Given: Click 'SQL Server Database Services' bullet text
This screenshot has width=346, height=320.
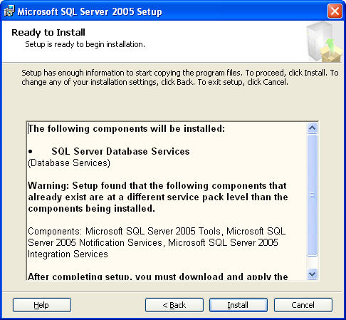Looking at the screenshot, I should (x=120, y=151).
